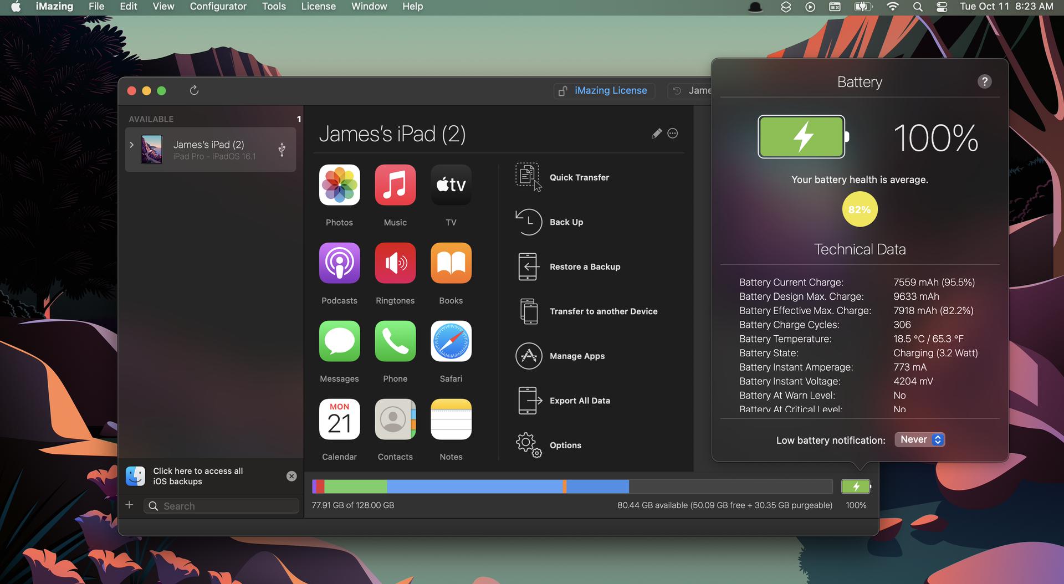Click the pencil rename device icon
The height and width of the screenshot is (584, 1064).
coord(657,133)
